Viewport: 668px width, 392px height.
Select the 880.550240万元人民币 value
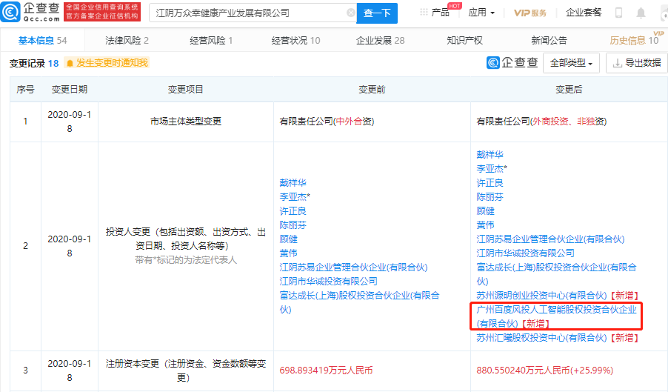click(544, 371)
